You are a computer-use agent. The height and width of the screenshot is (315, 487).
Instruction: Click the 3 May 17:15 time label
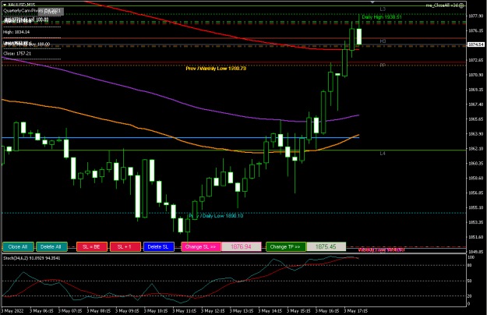point(356,311)
